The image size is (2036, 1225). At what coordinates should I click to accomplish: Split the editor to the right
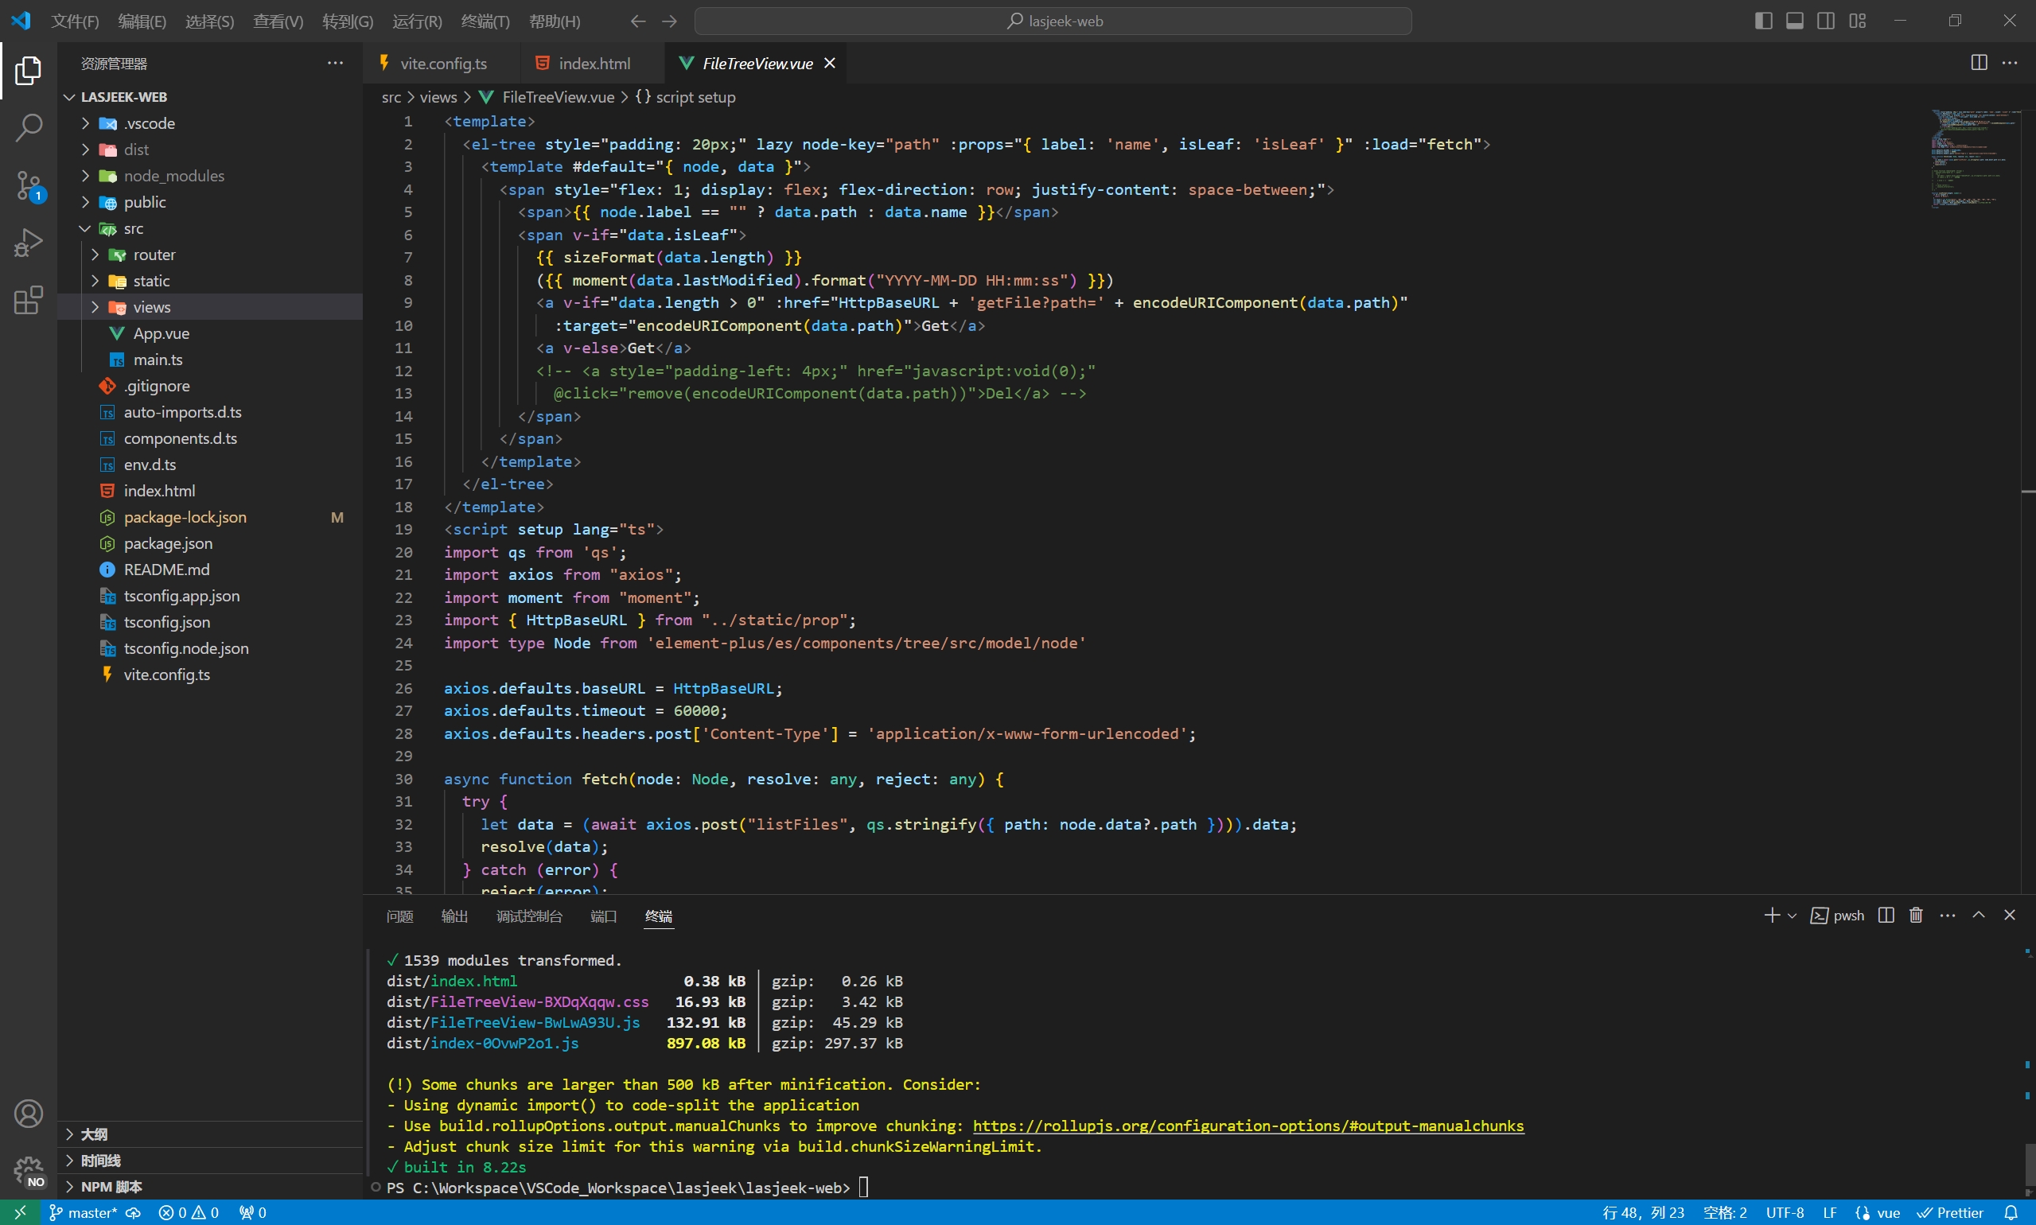1979,63
